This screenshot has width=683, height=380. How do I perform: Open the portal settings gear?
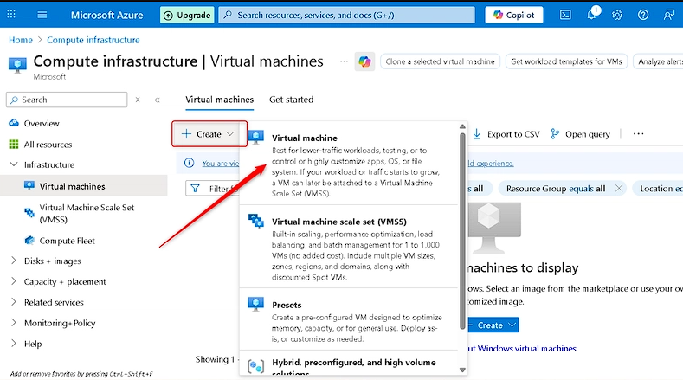click(x=617, y=15)
